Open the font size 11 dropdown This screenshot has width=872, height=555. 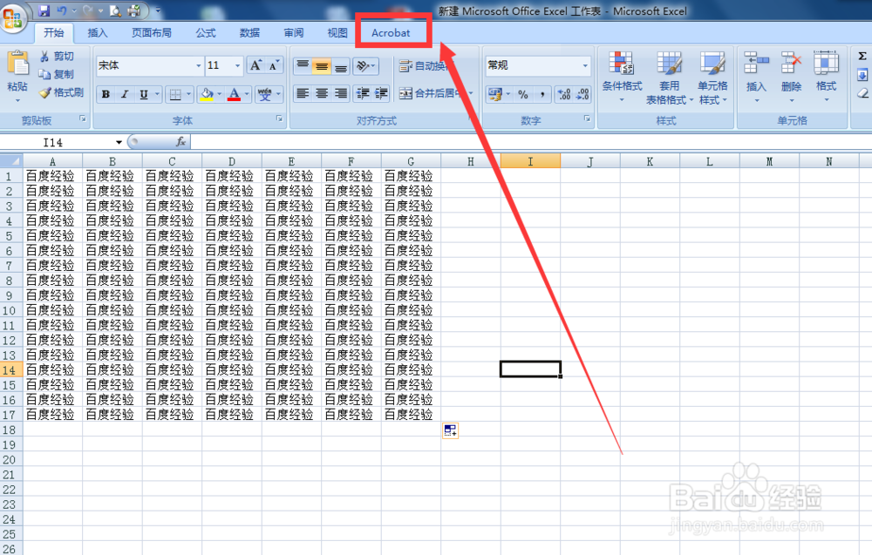click(x=237, y=65)
